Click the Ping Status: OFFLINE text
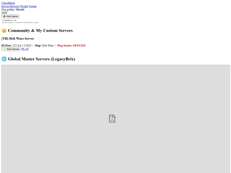231x173 pixels. [71, 46]
